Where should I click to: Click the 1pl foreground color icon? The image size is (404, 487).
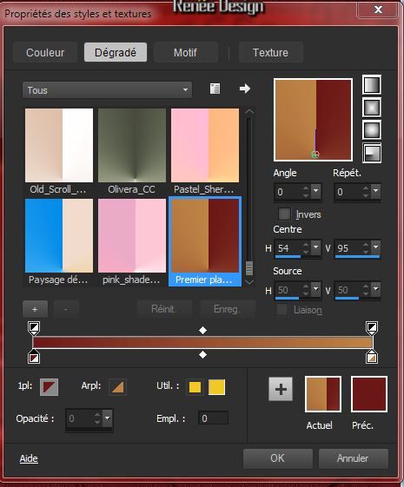[49, 387]
